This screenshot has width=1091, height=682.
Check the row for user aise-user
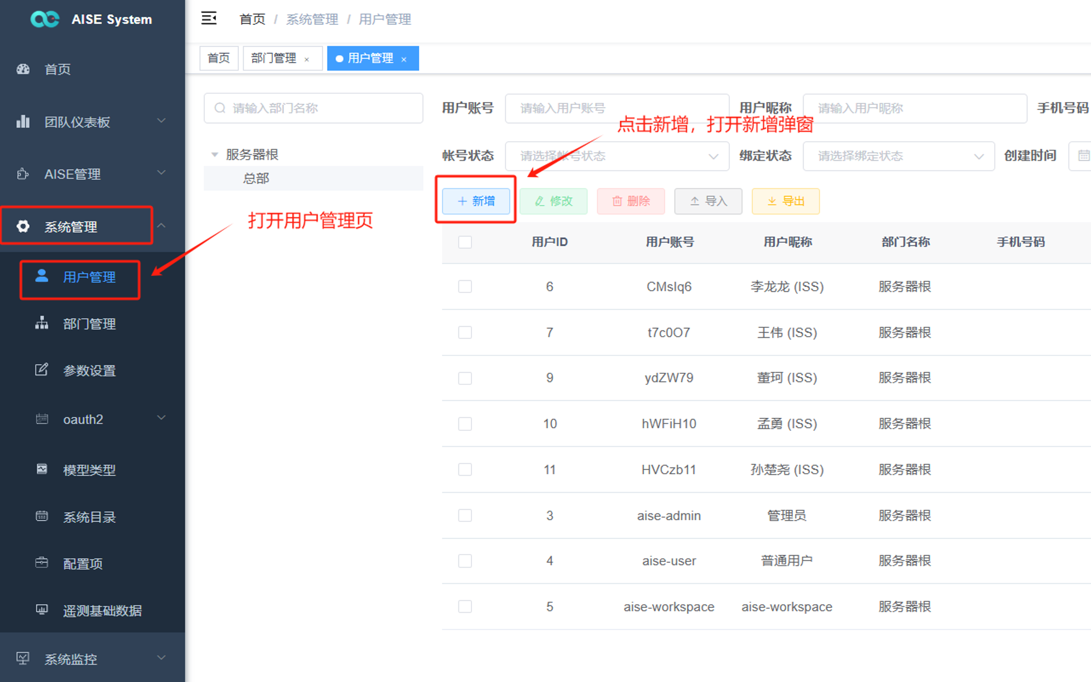pyautogui.click(x=465, y=561)
